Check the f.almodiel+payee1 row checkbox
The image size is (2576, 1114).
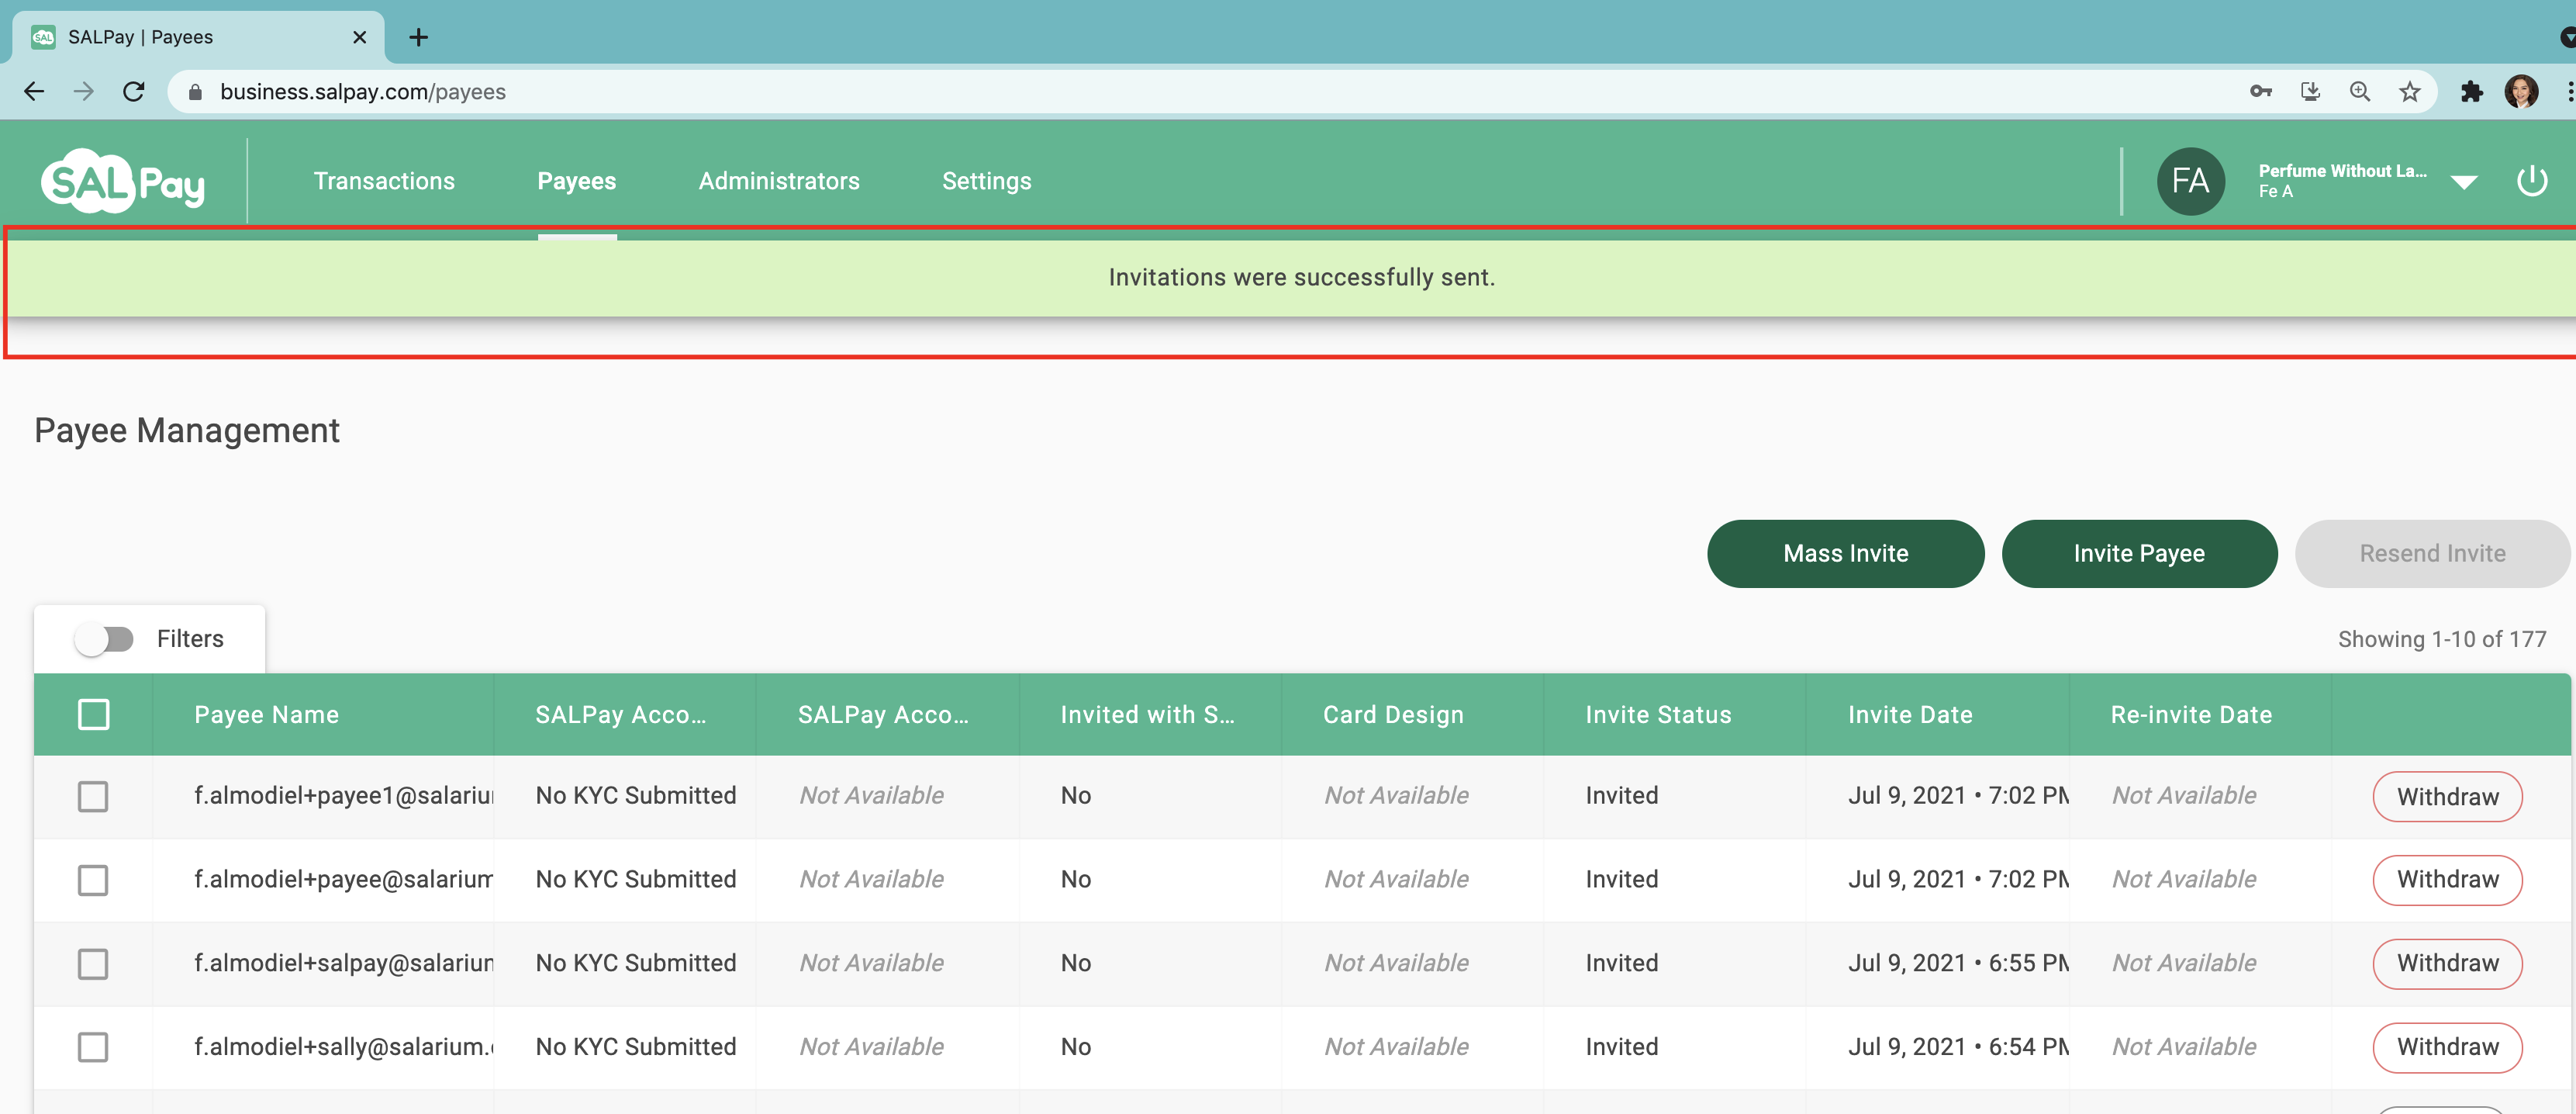(93, 796)
